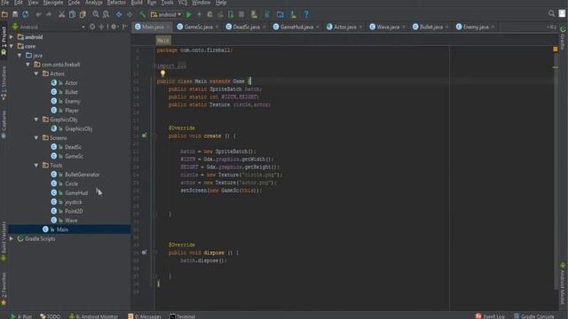The image size is (568, 319).
Task: Click the Synchronize toolbar icon
Action: [26, 14]
